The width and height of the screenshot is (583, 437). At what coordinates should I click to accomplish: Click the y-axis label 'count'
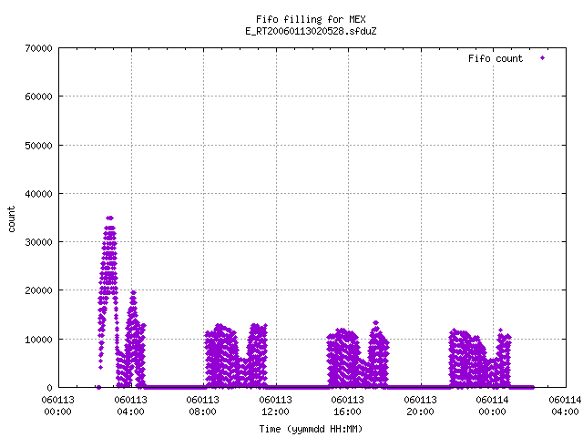click(x=12, y=219)
